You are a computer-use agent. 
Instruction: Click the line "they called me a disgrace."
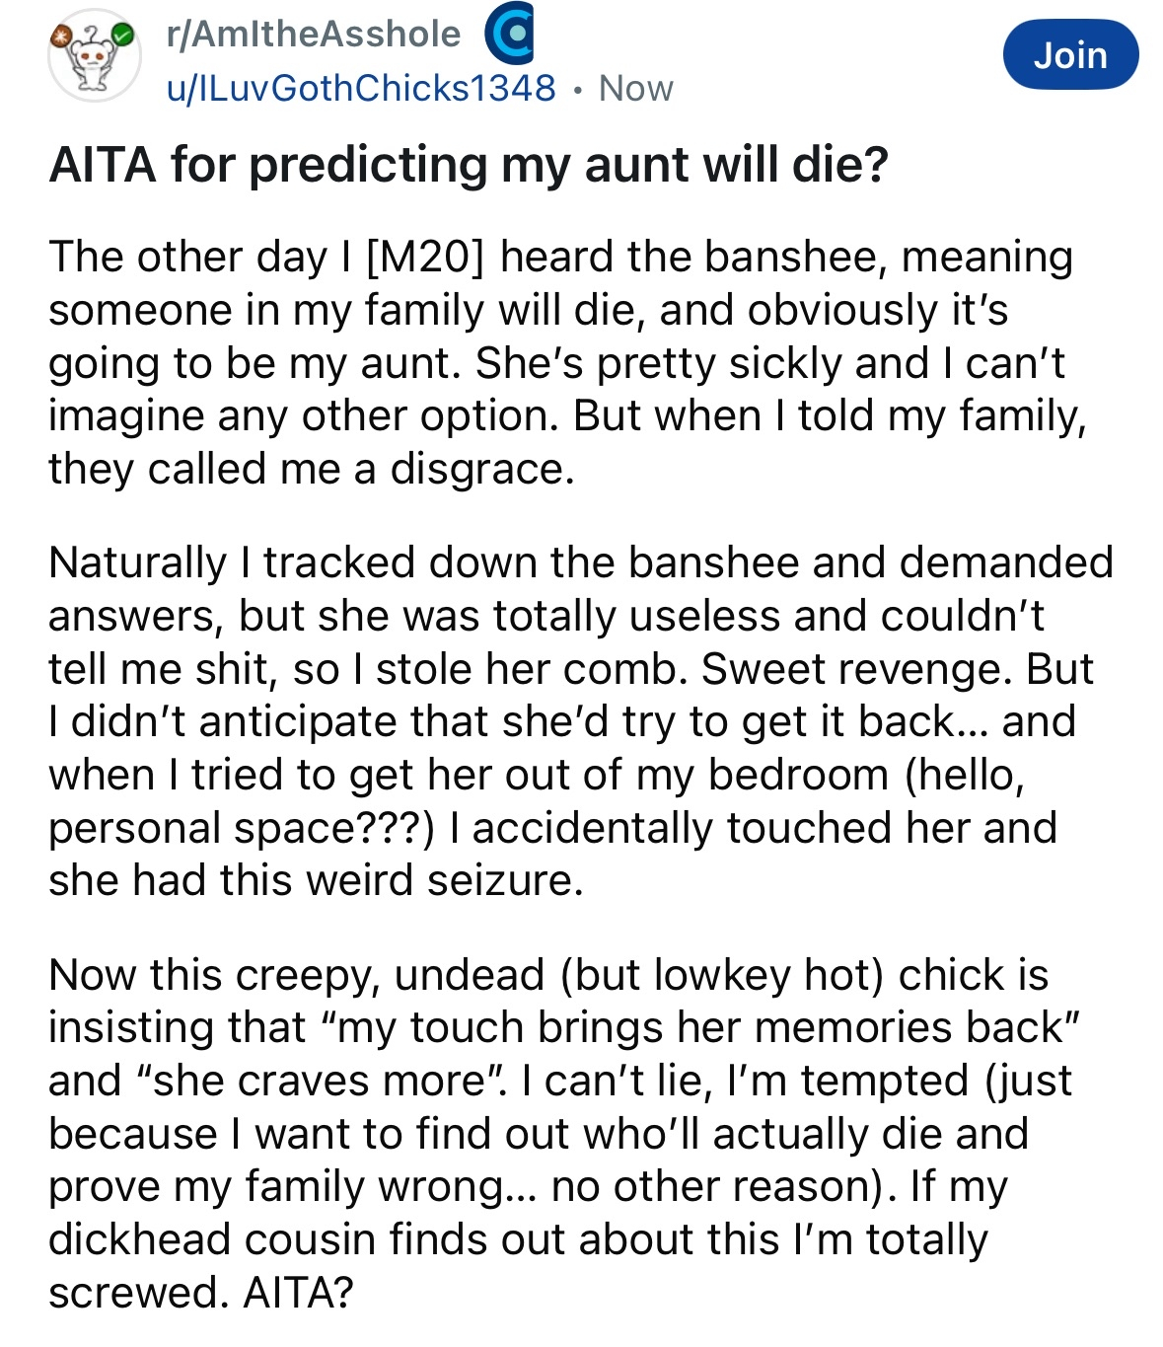(x=311, y=470)
